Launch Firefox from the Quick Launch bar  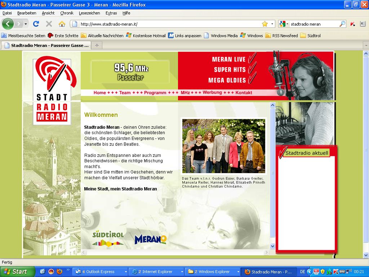(59, 271)
